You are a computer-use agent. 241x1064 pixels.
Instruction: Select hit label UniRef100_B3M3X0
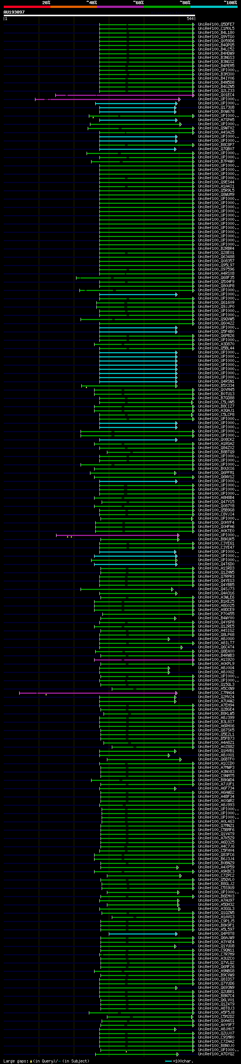point(216,74)
